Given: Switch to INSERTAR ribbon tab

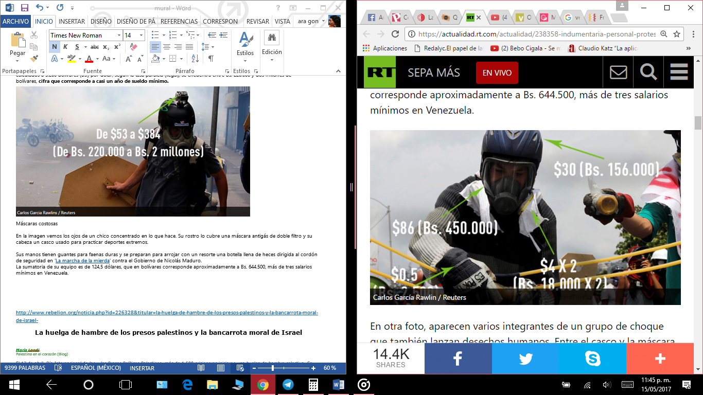Looking at the screenshot, I should pos(72,21).
